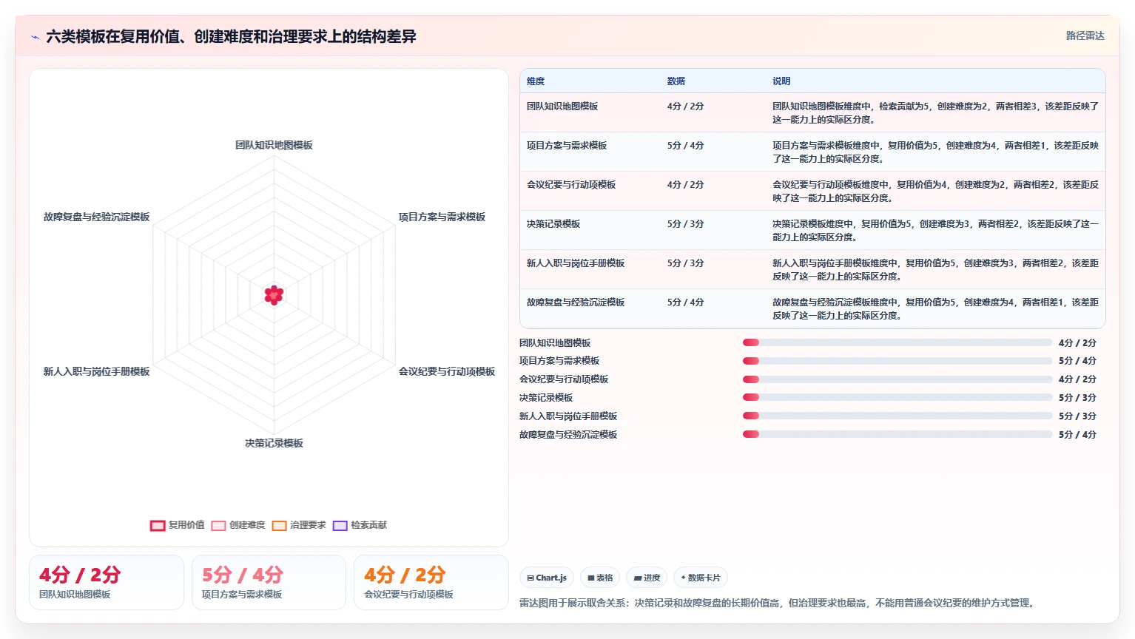
Task: Click the 表格 tag
Action: pyautogui.click(x=600, y=578)
